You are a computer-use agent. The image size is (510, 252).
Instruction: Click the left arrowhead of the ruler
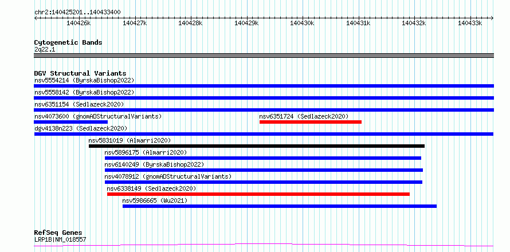point(36,18)
